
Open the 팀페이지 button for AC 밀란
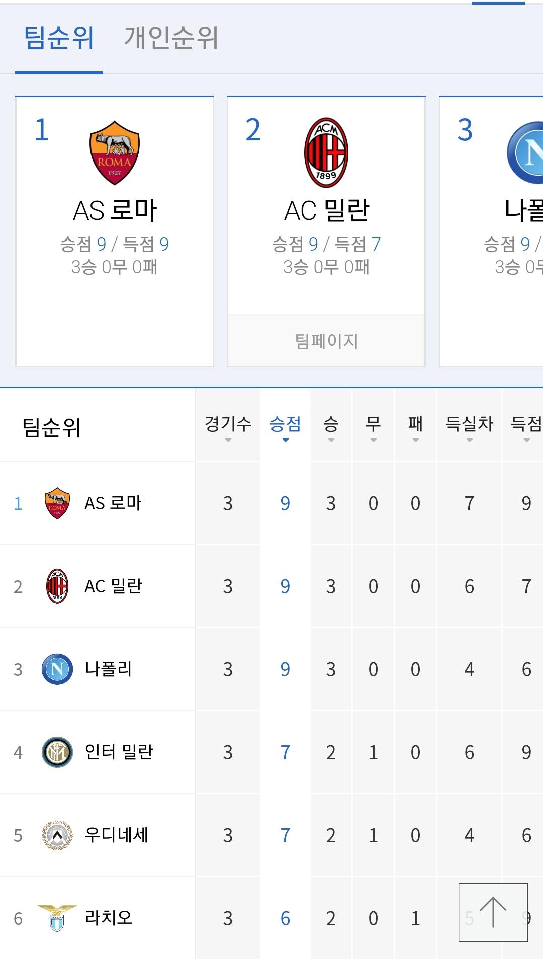[326, 341]
